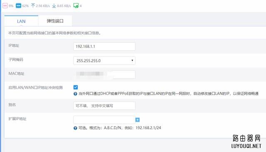Open help icon for IP conflict detection
This screenshot has width=266, height=152.
(x=75, y=94)
